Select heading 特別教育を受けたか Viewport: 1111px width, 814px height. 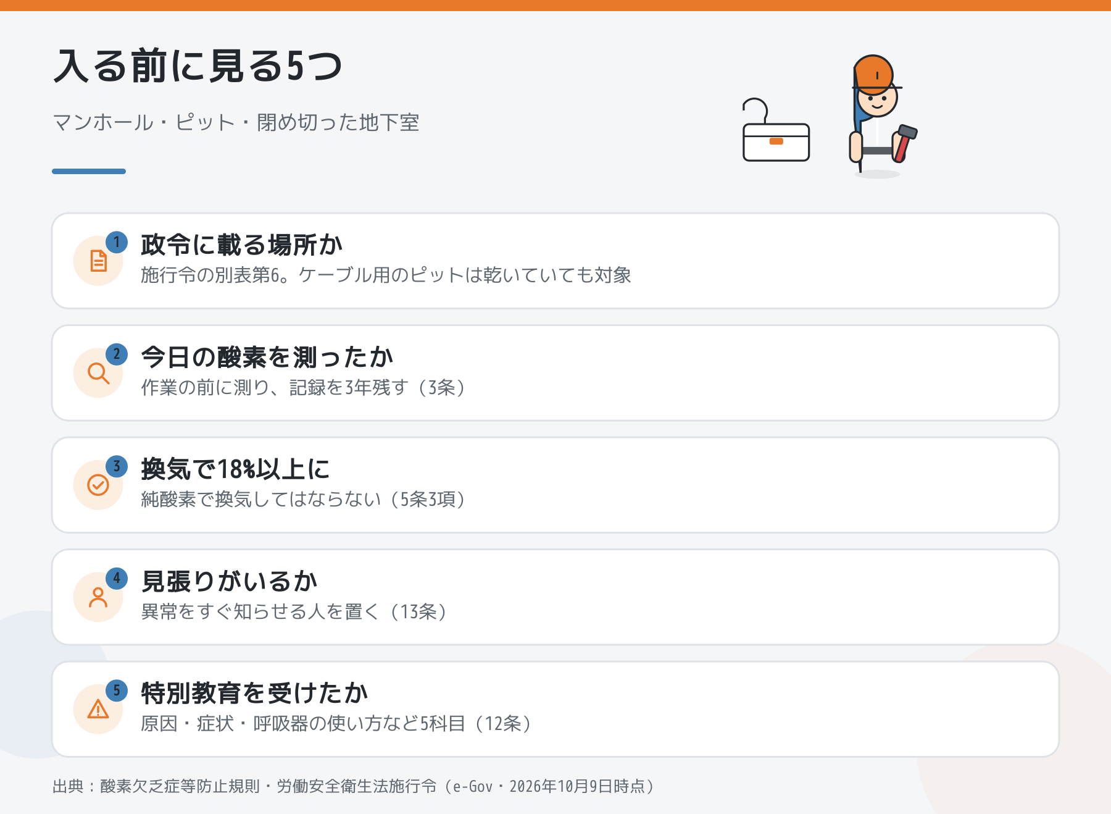click(254, 694)
